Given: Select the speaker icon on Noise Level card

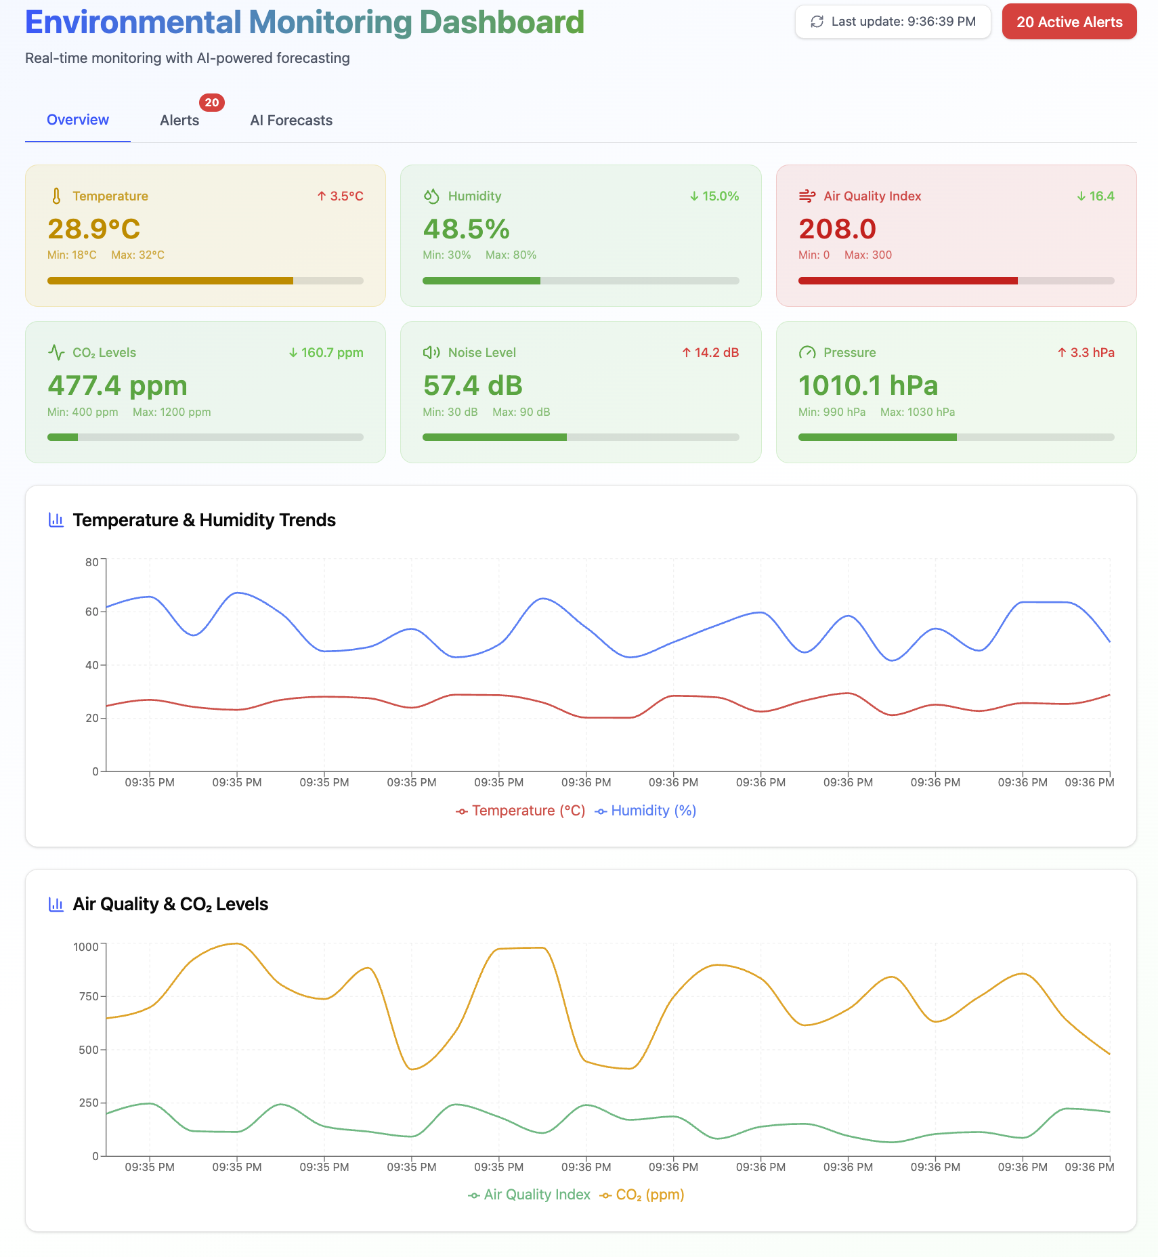Looking at the screenshot, I should [x=431, y=352].
